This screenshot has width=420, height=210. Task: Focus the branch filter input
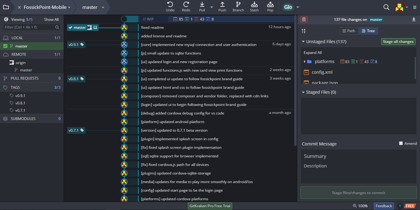(x=32, y=27)
